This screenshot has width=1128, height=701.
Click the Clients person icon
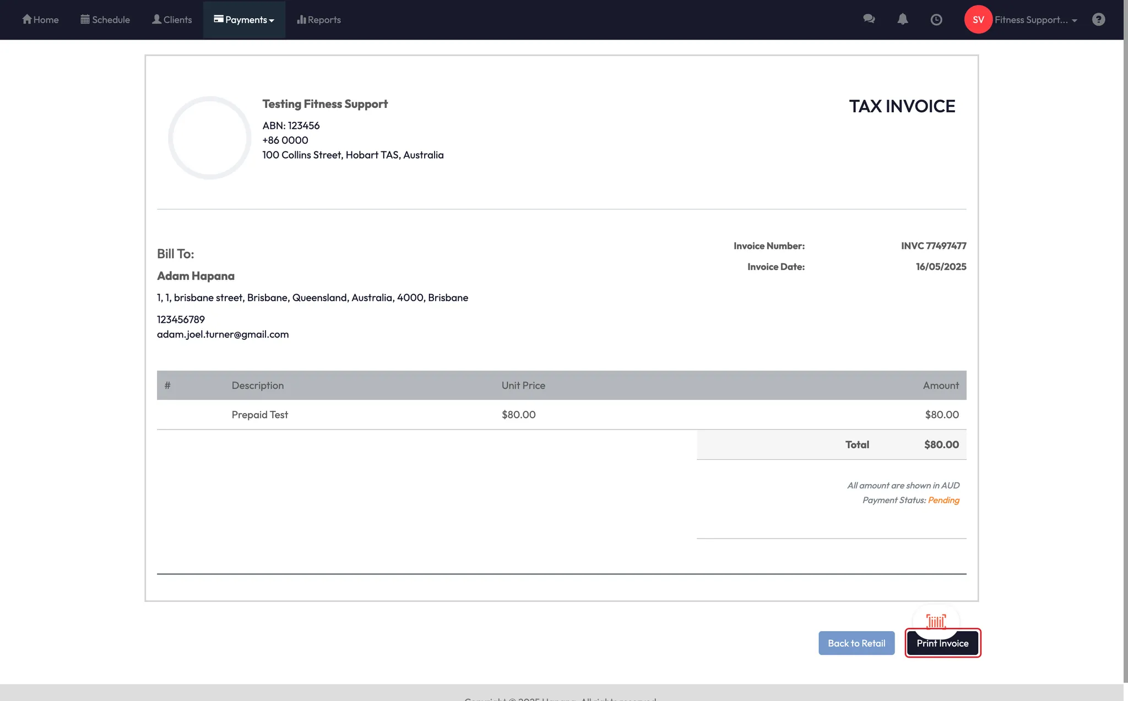click(157, 19)
